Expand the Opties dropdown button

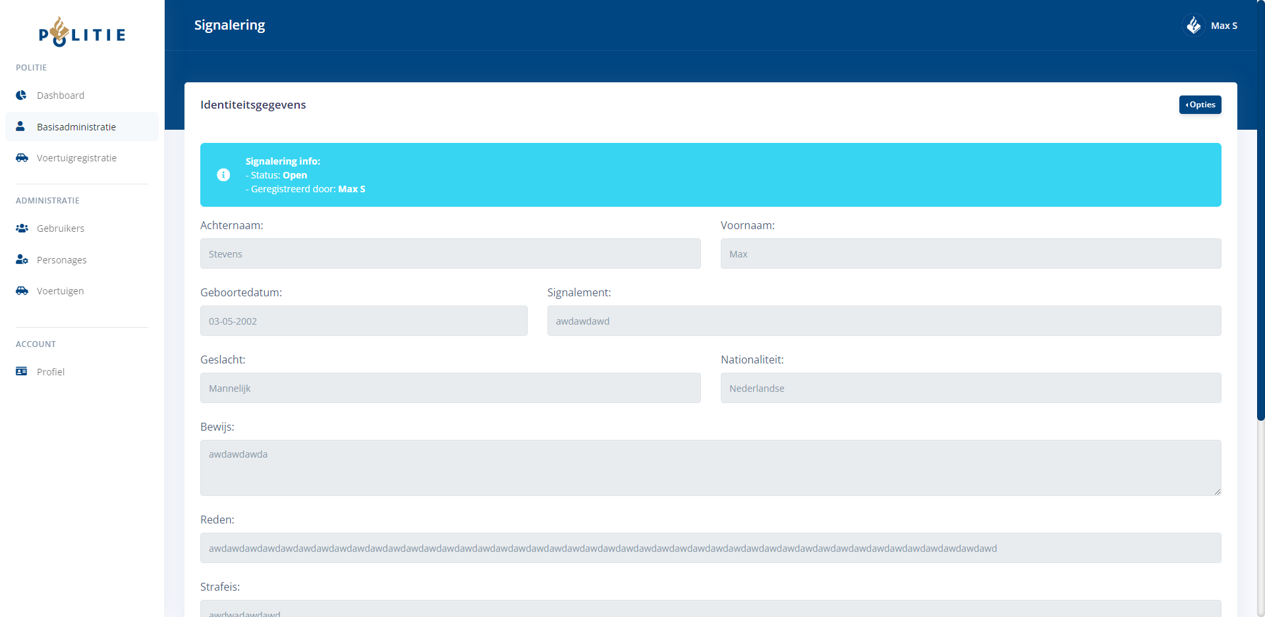coord(1200,105)
